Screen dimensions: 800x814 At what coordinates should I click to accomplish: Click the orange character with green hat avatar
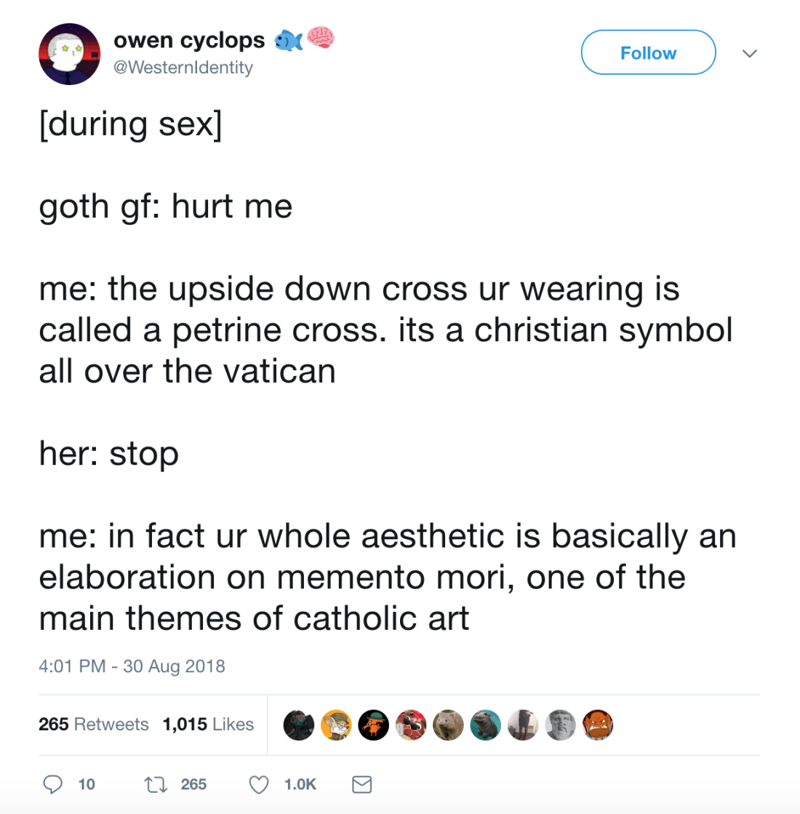point(373,725)
